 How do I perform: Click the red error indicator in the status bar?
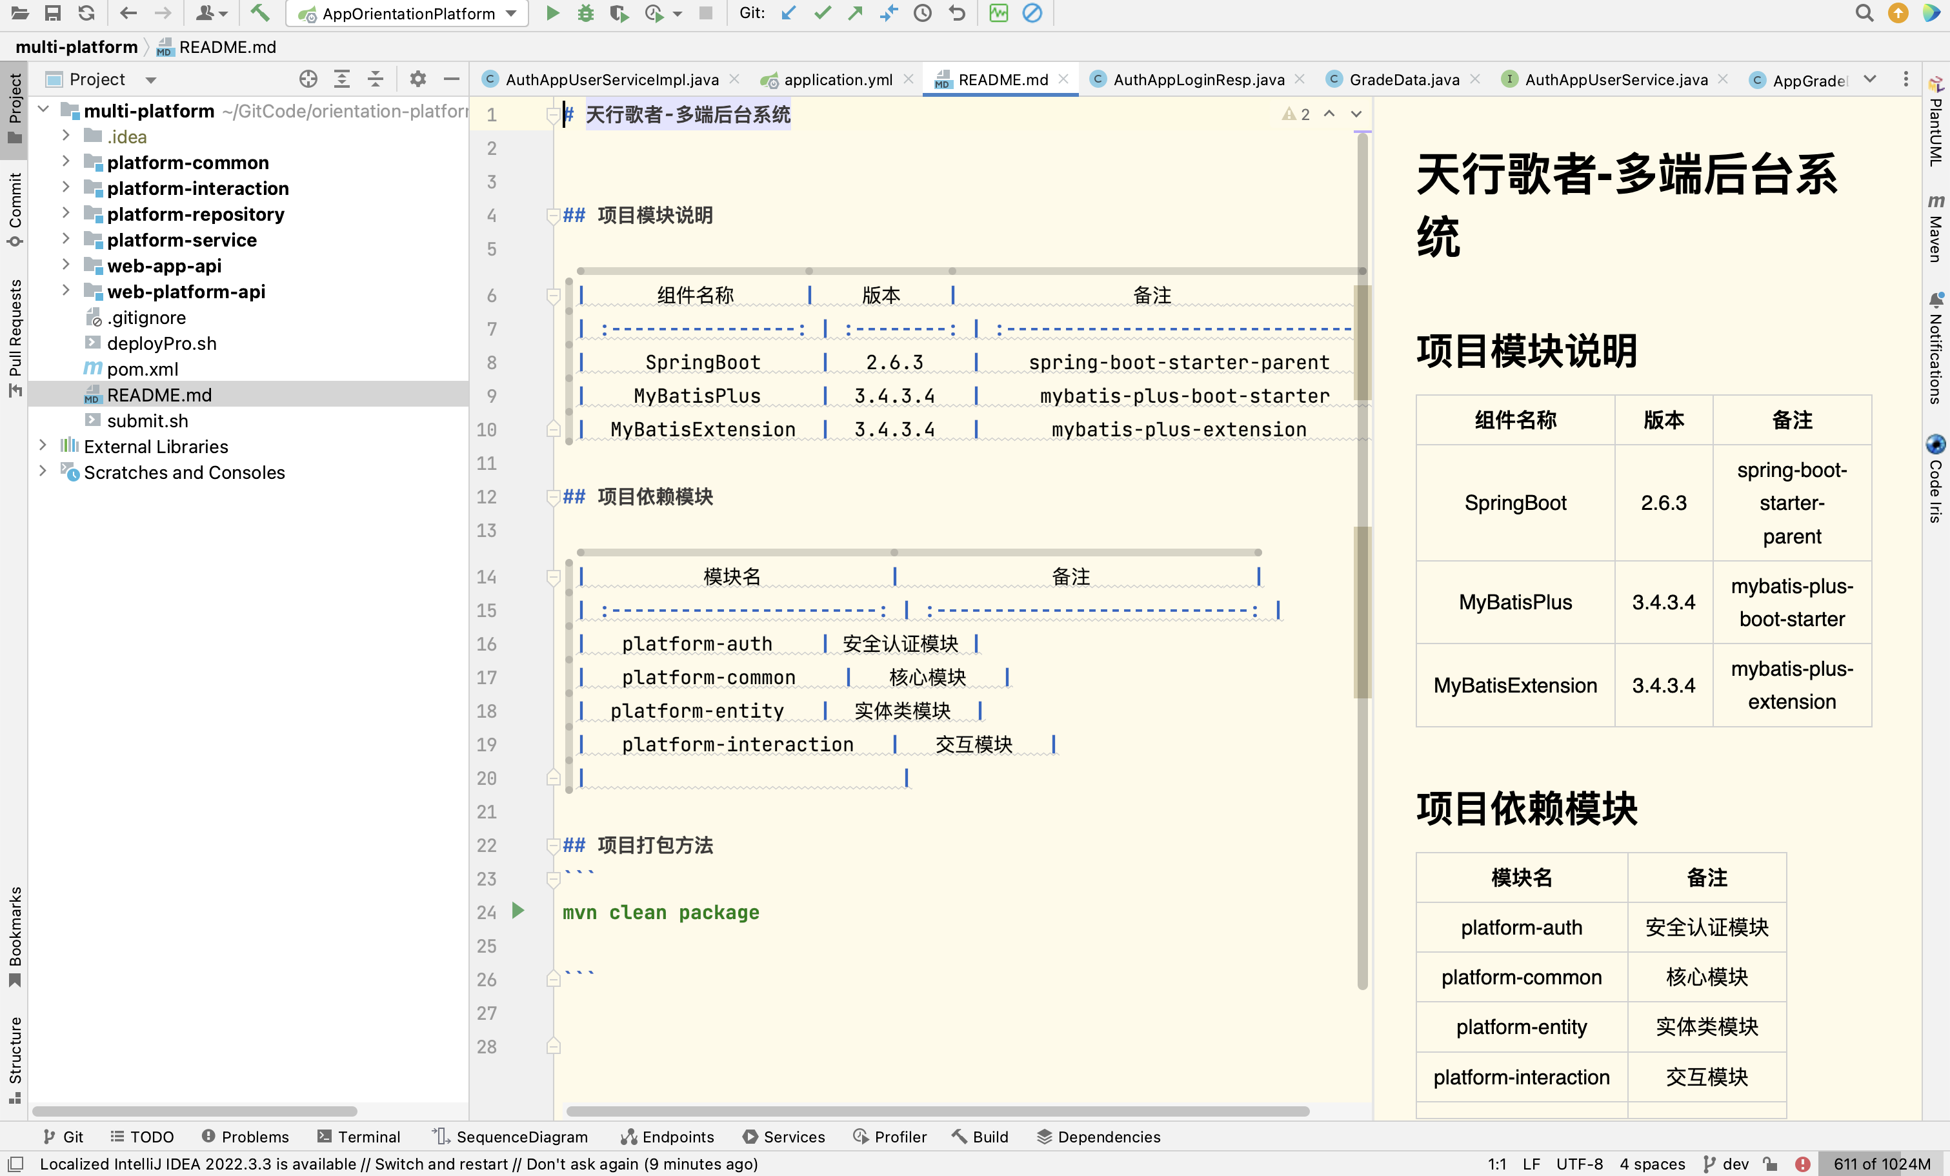tap(1803, 1163)
